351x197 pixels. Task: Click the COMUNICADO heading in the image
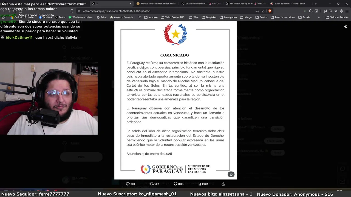point(175,55)
